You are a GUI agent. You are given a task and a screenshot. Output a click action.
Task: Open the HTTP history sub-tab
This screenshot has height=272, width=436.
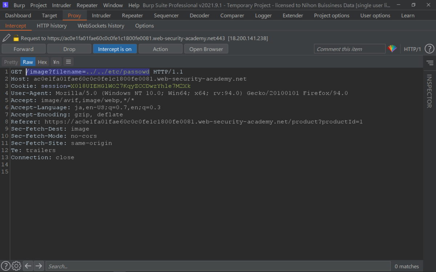click(x=52, y=26)
